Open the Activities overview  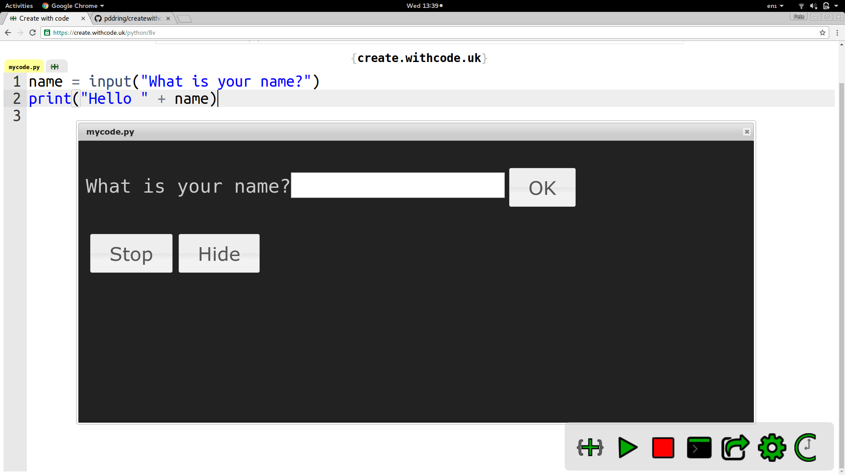click(x=19, y=6)
